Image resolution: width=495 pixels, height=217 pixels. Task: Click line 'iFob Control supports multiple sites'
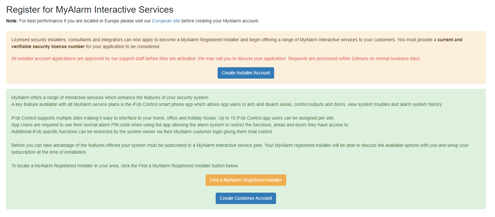(173, 118)
